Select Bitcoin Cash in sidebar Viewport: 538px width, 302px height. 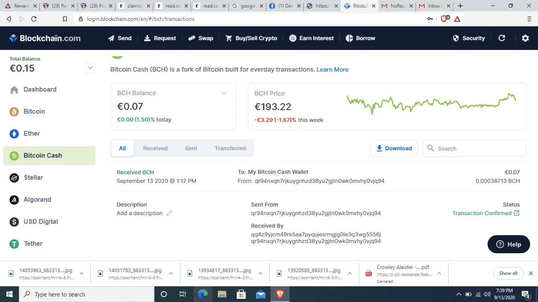[49, 155]
